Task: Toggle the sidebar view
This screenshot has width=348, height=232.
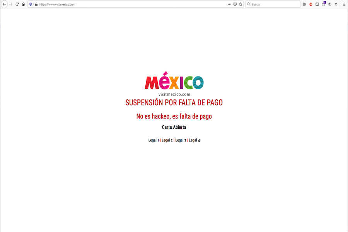Action: point(317,4)
